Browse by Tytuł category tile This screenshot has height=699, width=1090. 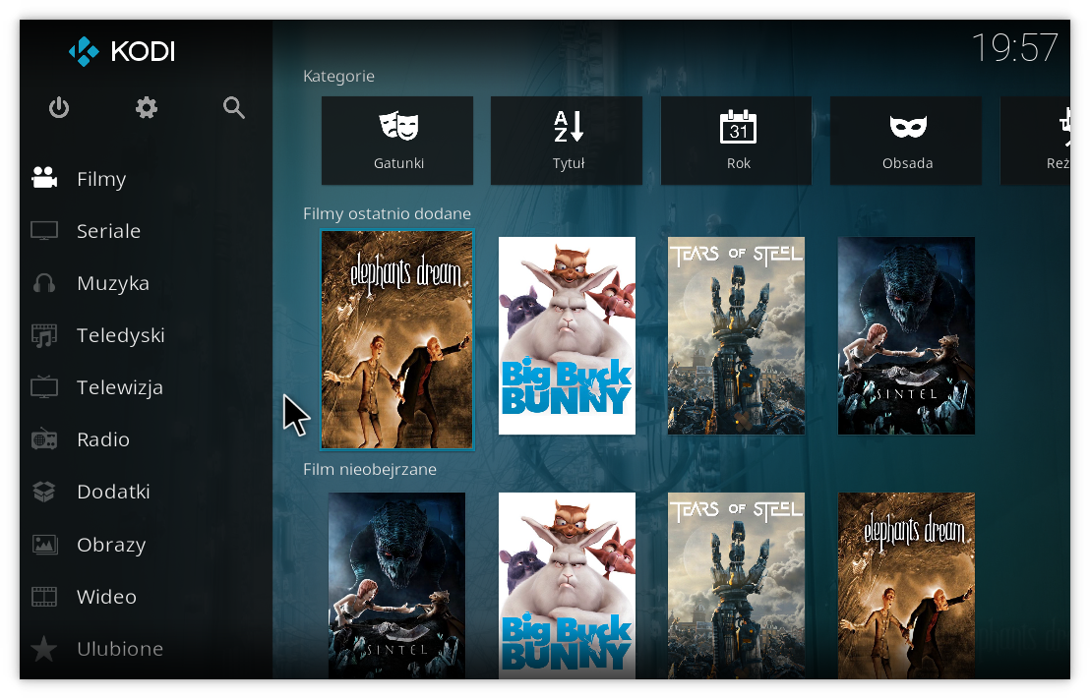point(567,141)
